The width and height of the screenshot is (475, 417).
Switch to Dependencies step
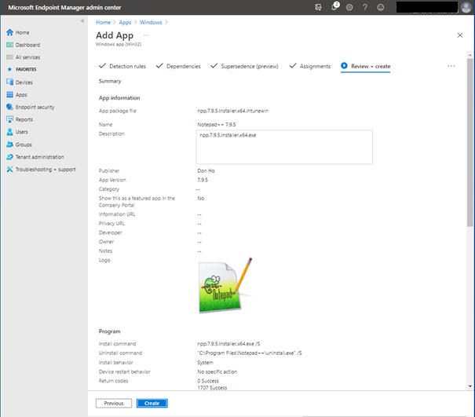(x=178, y=66)
